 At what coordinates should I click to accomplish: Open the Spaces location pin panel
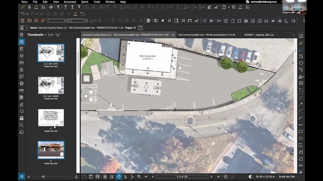coord(22,70)
